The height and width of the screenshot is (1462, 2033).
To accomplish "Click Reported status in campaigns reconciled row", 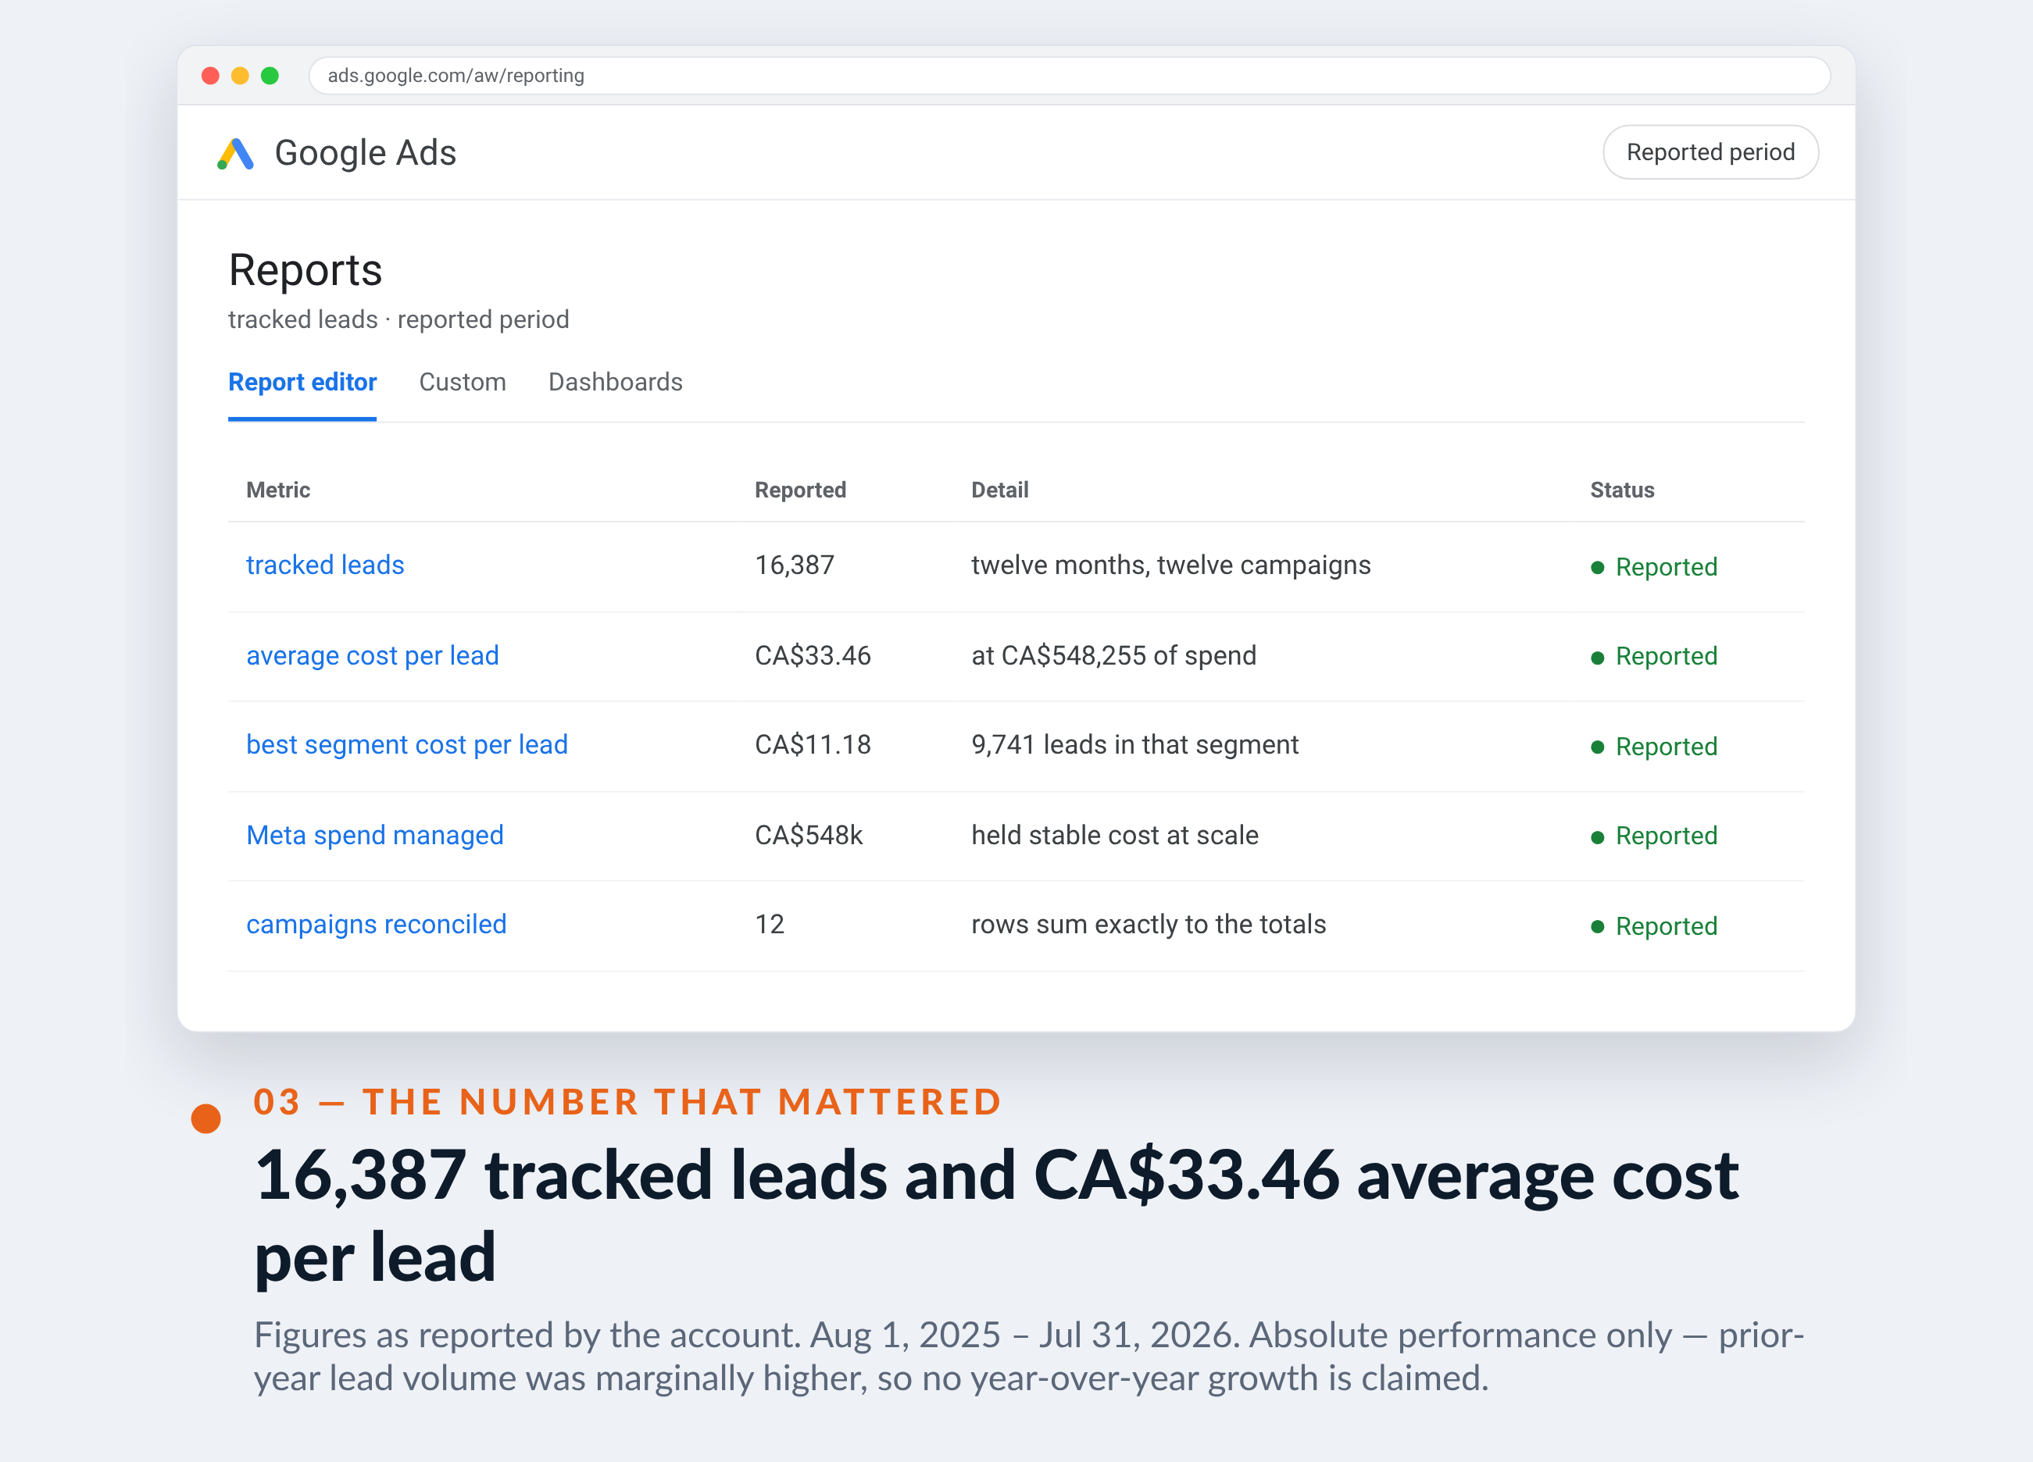I will point(1655,926).
